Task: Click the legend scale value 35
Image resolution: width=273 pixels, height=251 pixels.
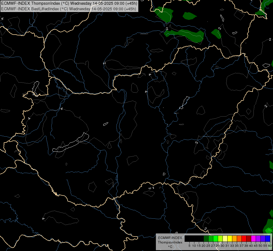Action: (x=237, y=246)
